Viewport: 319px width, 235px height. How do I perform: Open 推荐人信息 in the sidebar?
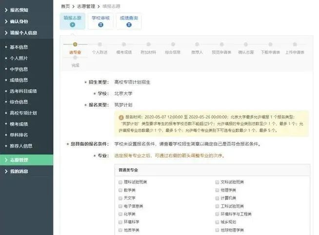tap(21, 146)
